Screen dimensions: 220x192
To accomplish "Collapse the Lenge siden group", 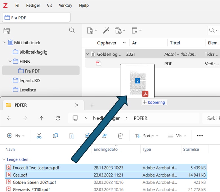I will (4, 159).
